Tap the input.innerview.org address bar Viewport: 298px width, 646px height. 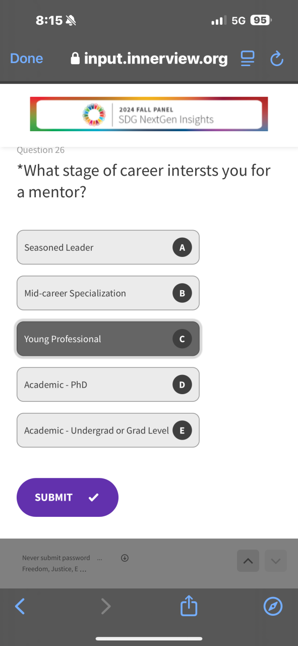[x=149, y=59]
